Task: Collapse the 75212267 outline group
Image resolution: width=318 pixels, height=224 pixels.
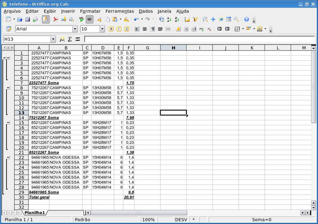Action: pos(8,88)
